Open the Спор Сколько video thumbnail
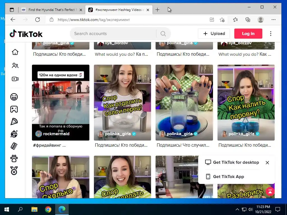The image size is (287, 215). pos(61,177)
